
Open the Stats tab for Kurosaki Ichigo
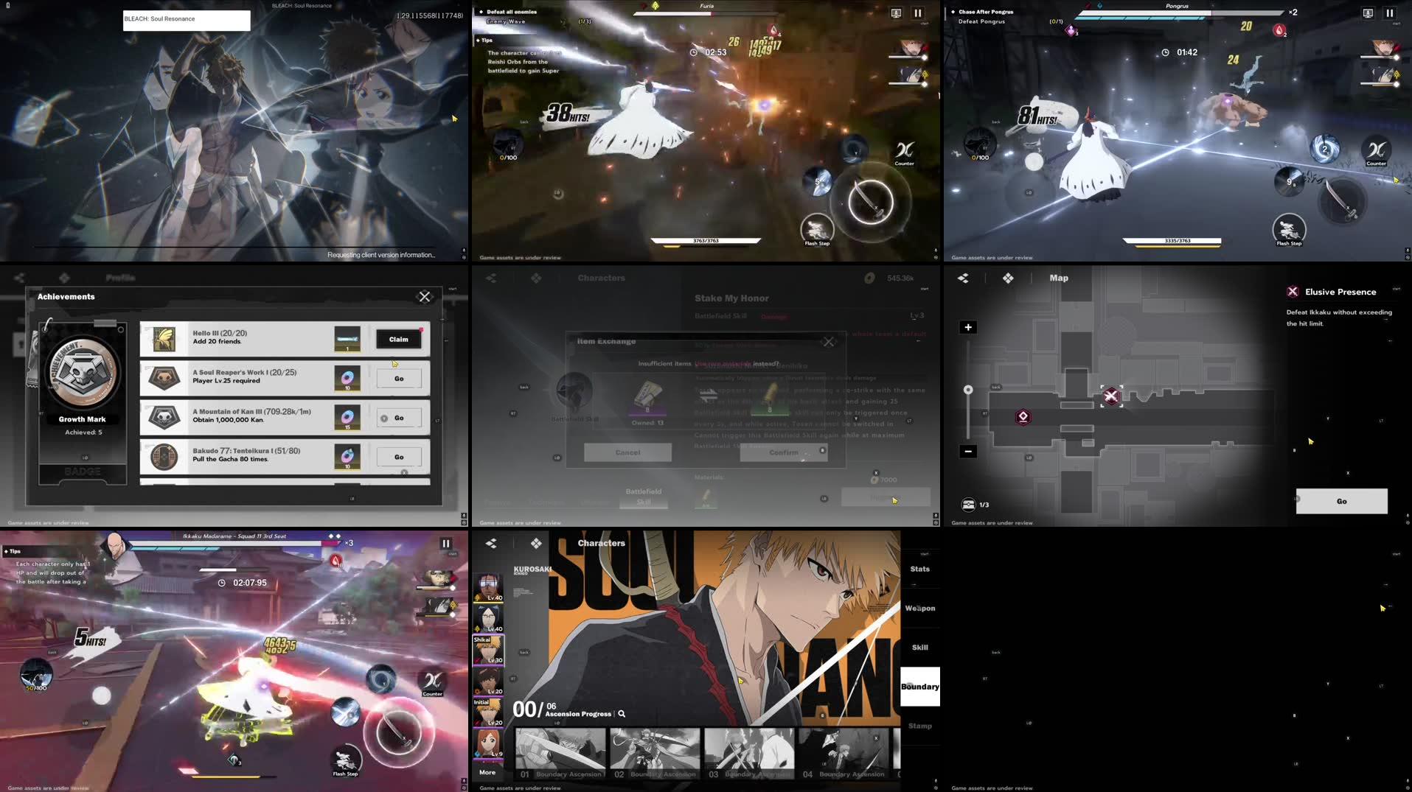tap(920, 568)
